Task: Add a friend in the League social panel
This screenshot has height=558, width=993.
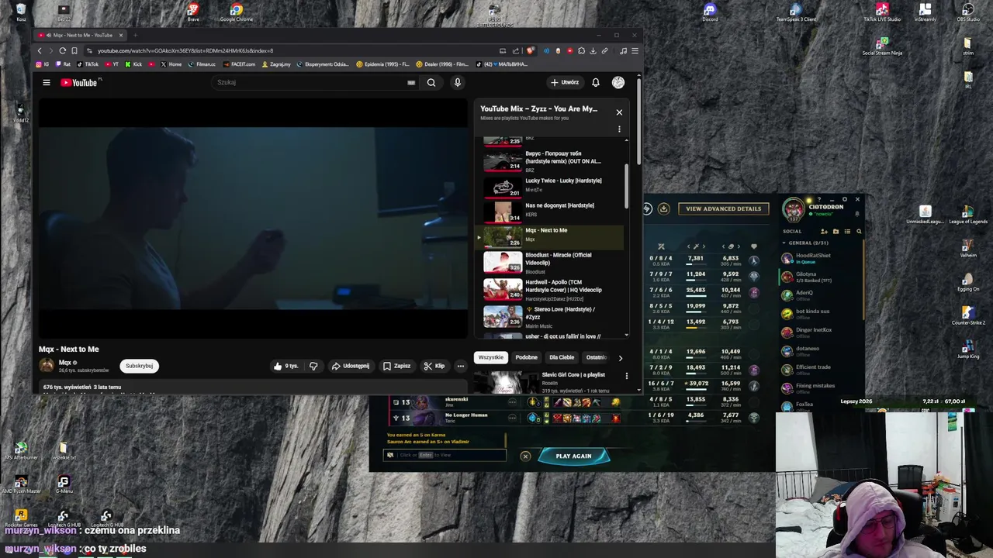Action: click(x=825, y=231)
